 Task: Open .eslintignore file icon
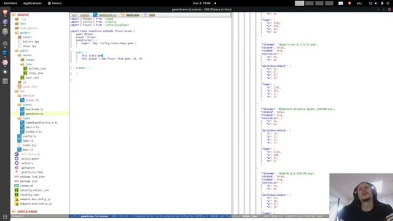click(x=17, y=159)
